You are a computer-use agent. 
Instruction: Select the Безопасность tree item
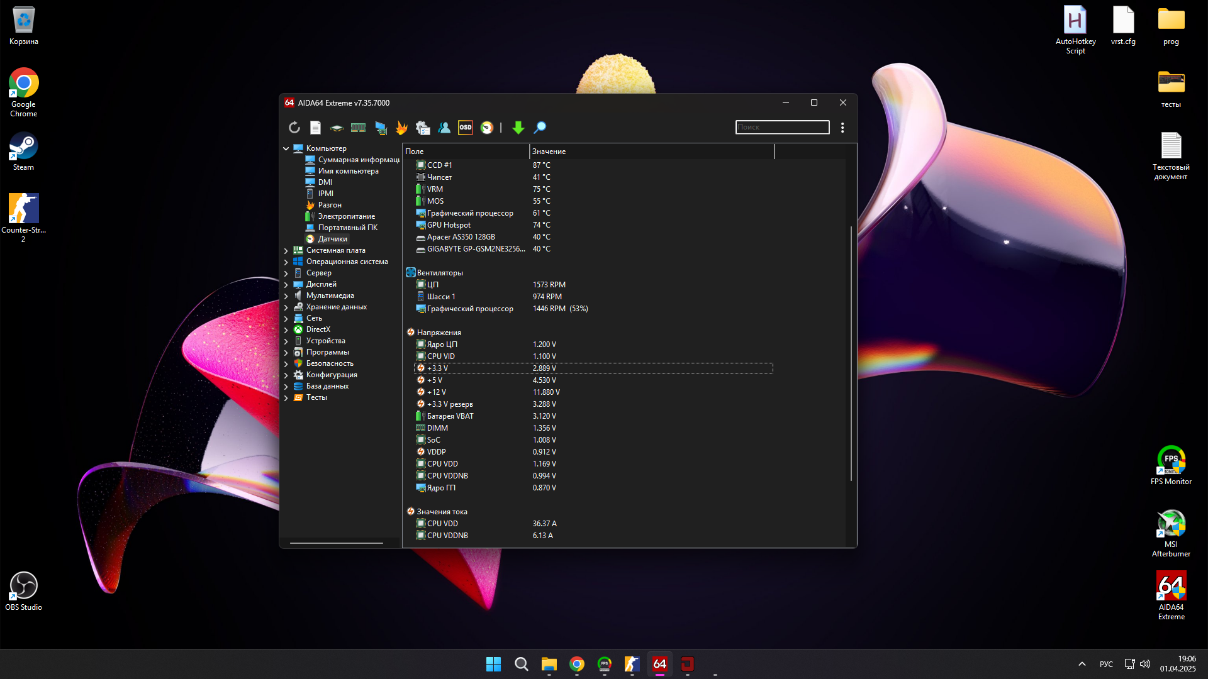pyautogui.click(x=330, y=363)
